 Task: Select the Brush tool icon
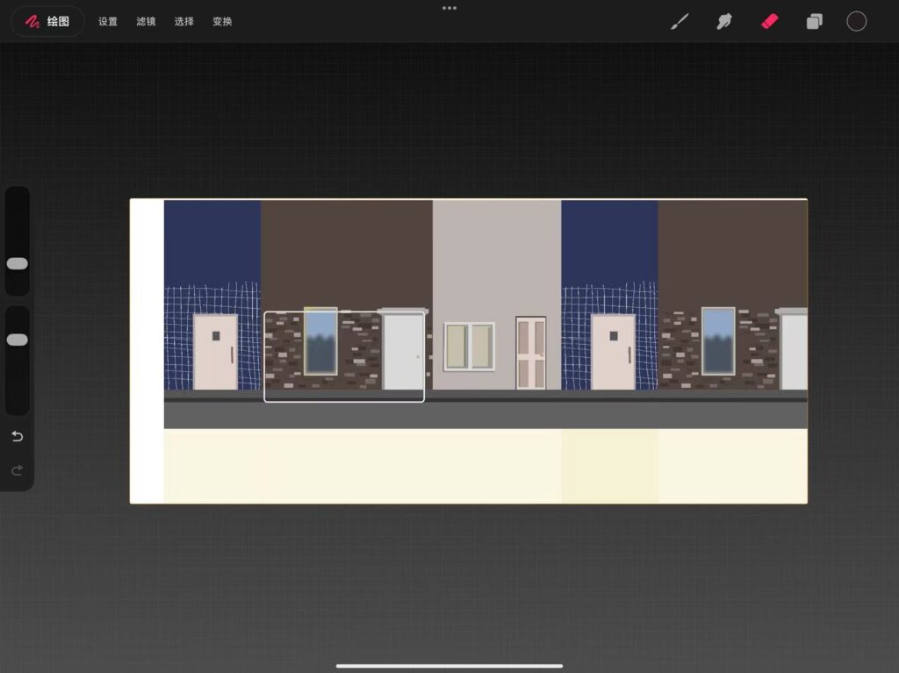tap(680, 22)
